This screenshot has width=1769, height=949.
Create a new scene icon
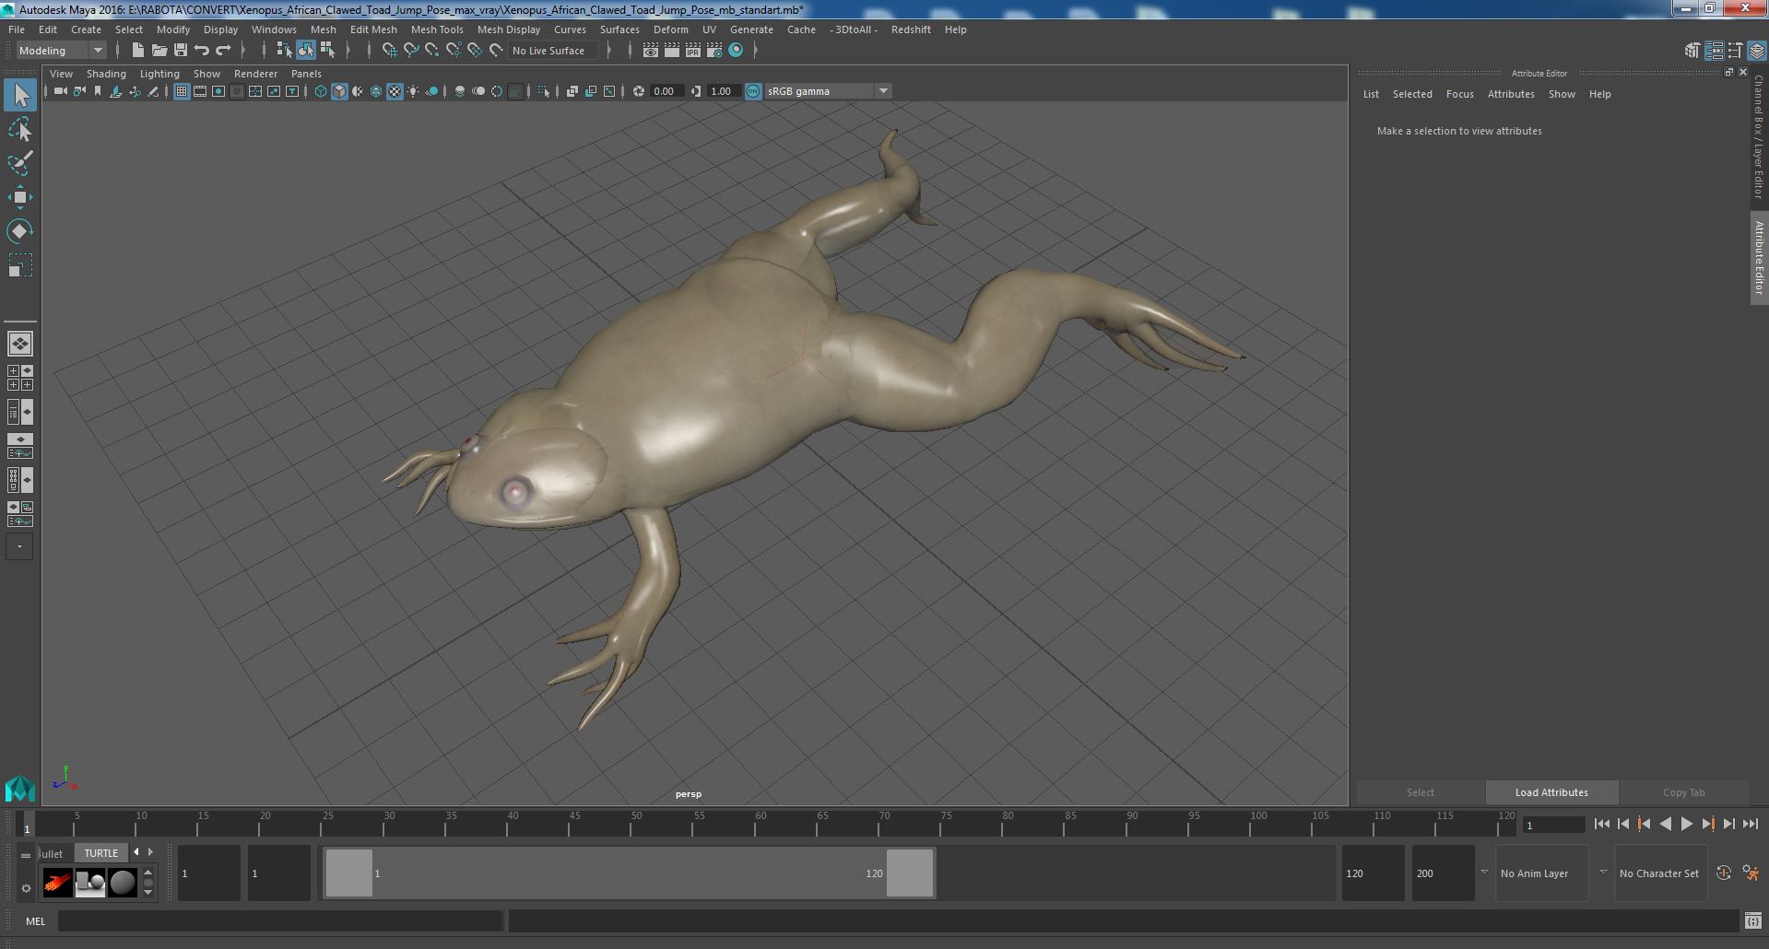[137, 51]
